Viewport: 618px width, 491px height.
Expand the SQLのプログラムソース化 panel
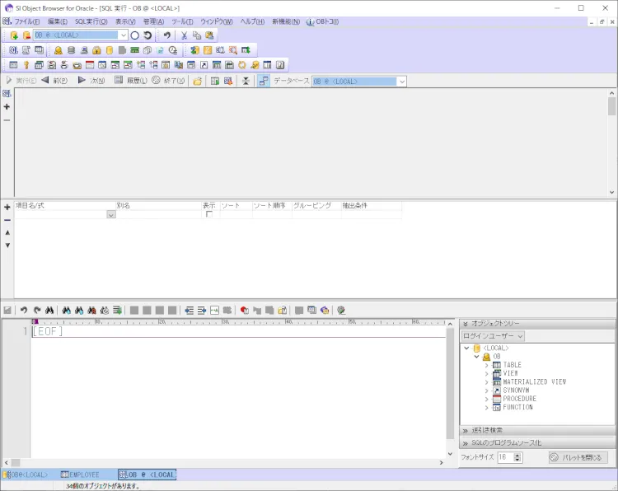tap(537, 443)
